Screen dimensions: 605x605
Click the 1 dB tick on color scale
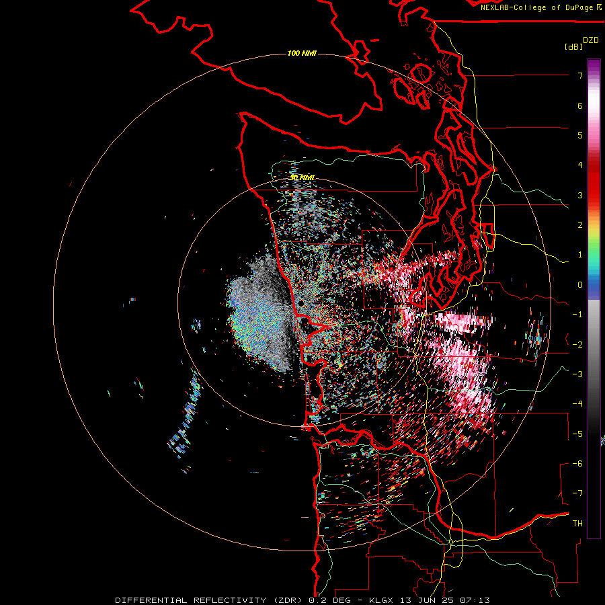tap(580, 255)
